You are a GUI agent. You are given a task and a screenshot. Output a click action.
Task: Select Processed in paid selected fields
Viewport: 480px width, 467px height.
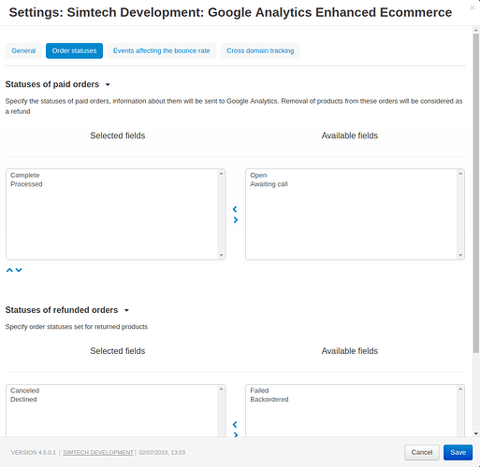(26, 184)
